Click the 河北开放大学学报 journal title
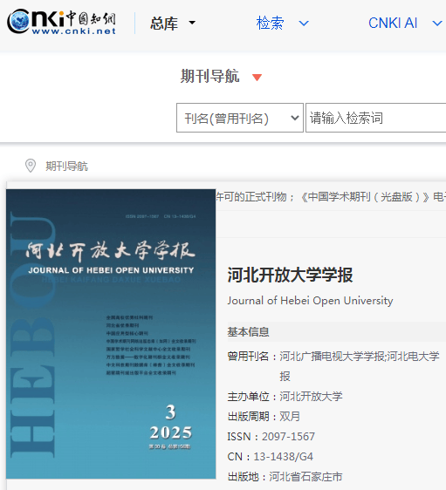Viewport: 446px width, 490px height. tap(290, 275)
